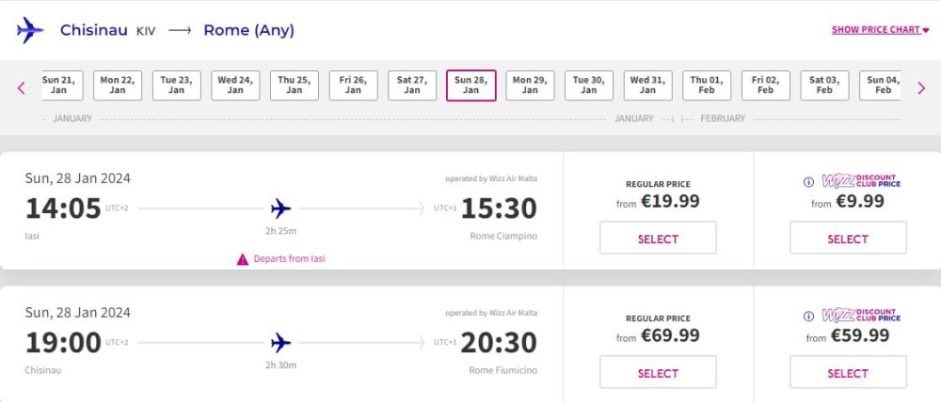Open the Sat 03, Feb date tab
The height and width of the screenshot is (402, 941).
tap(824, 85)
